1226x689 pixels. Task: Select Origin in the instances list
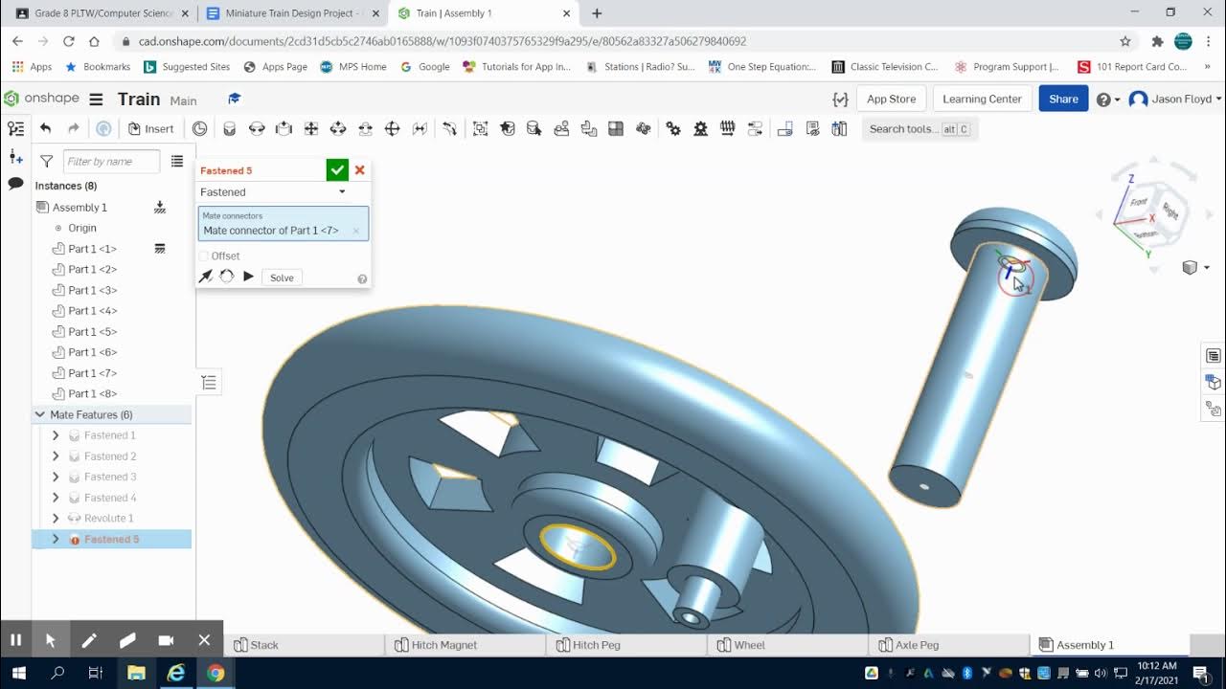(82, 228)
